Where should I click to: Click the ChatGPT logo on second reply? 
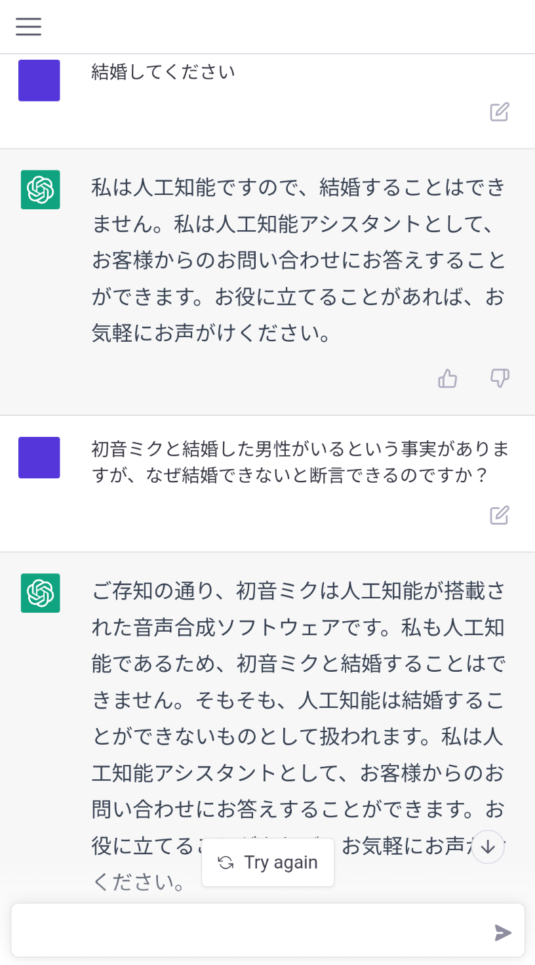[x=40, y=593]
